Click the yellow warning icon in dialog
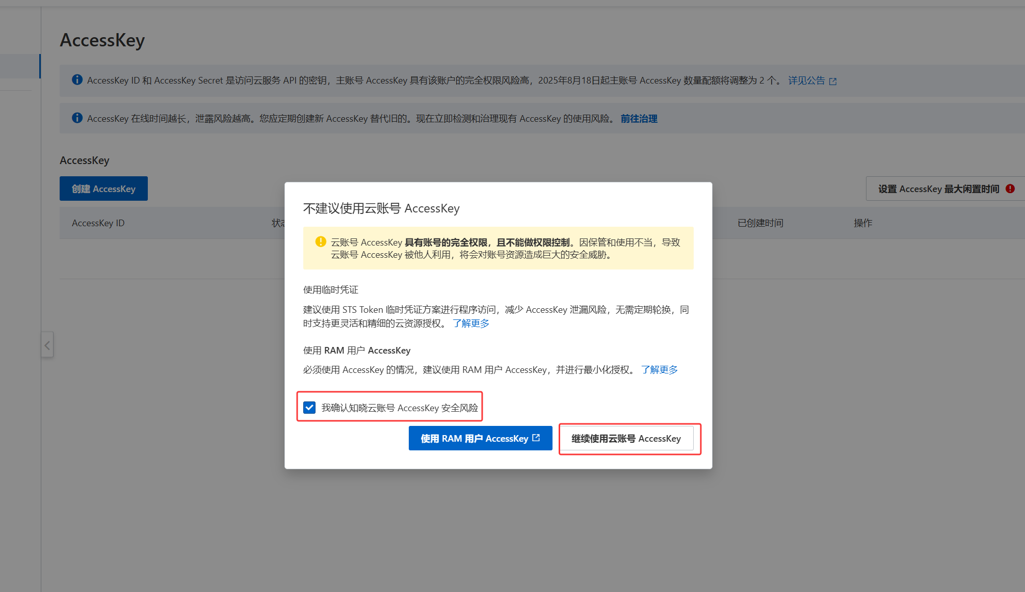Image resolution: width=1025 pixels, height=592 pixels. (x=321, y=241)
